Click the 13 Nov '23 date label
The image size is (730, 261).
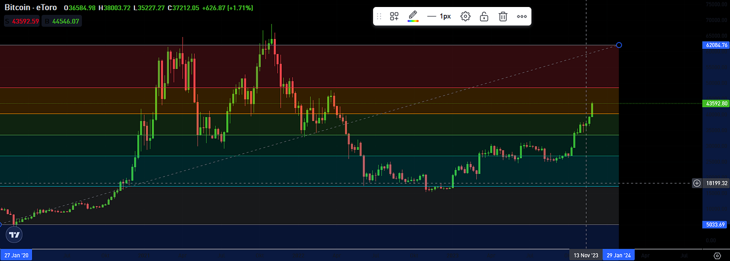(x=585, y=255)
